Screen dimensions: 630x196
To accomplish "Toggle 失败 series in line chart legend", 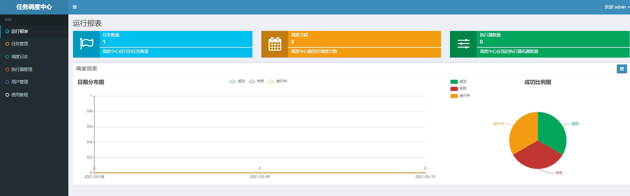I will [x=256, y=81].
